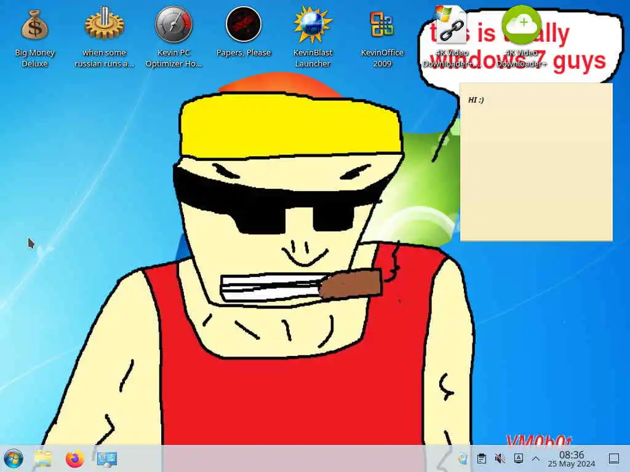Open the clock showing 08:36 25 May 2024
Image resolution: width=630 pixels, height=472 pixels.
pos(572,458)
